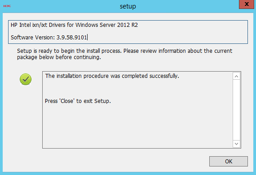The width and height of the screenshot is (256, 175).
Task: Click the installation completed successfully message
Action: pyautogui.click(x=112, y=76)
